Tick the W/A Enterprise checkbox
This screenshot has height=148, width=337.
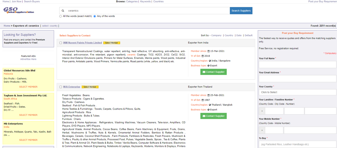(61, 87)
